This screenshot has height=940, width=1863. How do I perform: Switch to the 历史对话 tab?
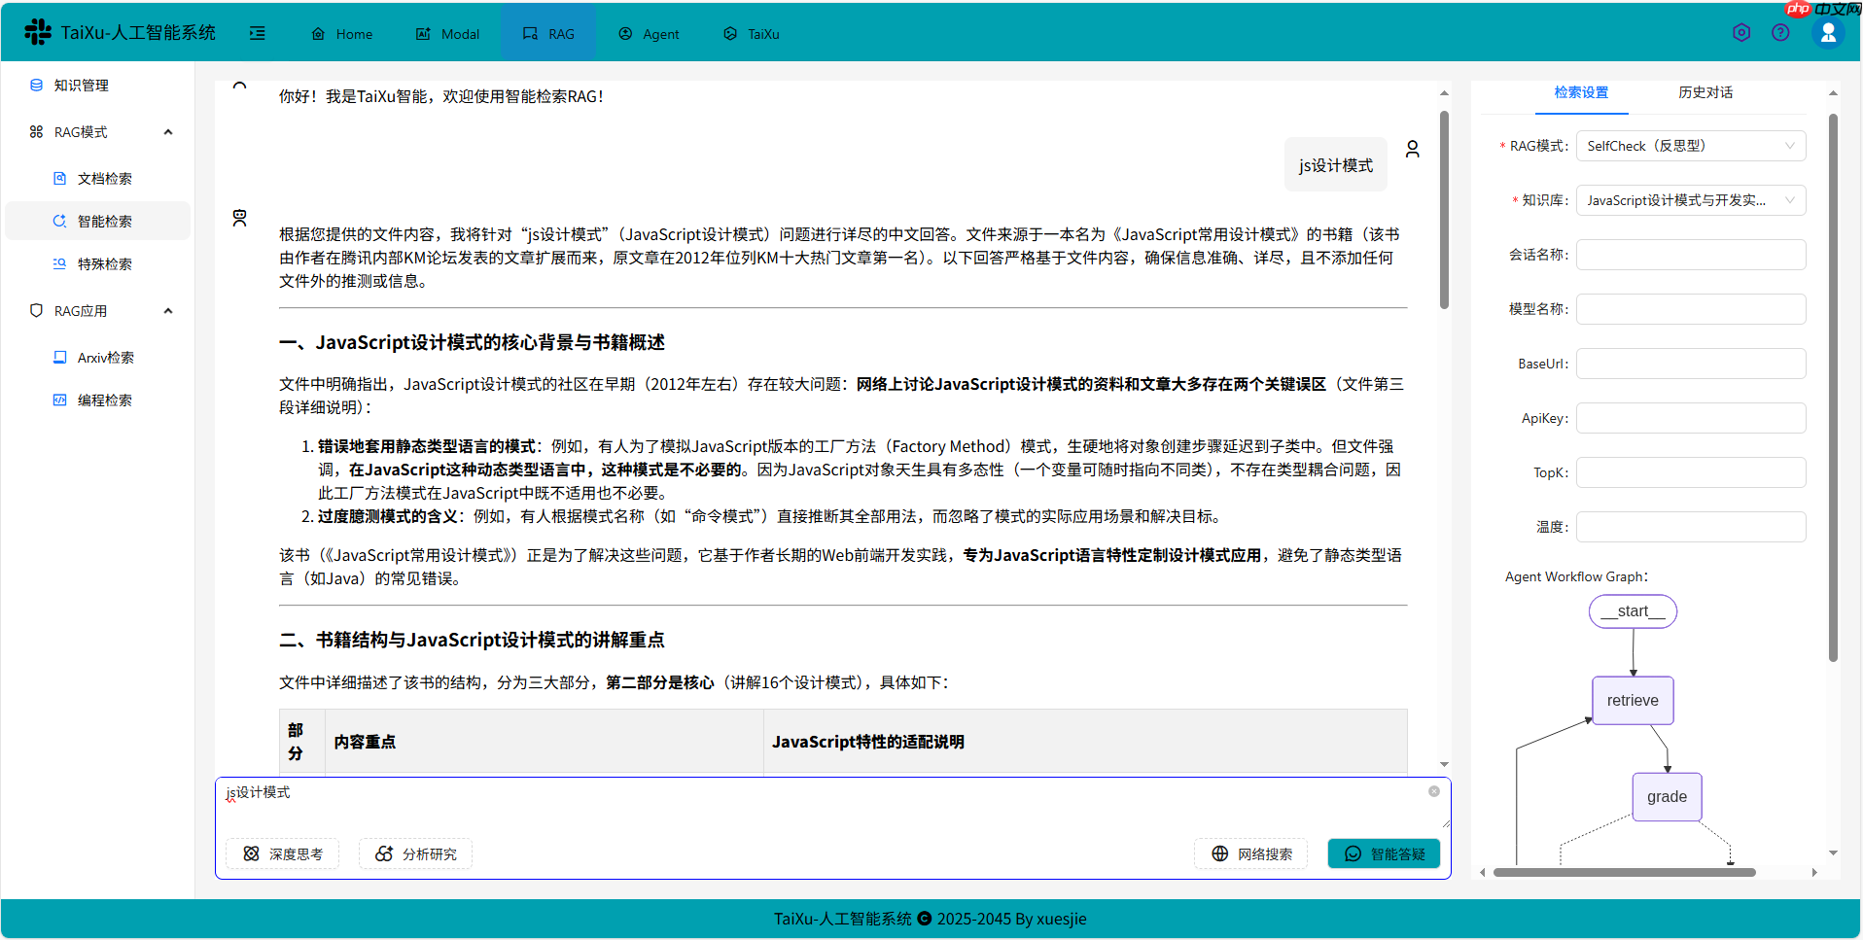[1705, 92]
